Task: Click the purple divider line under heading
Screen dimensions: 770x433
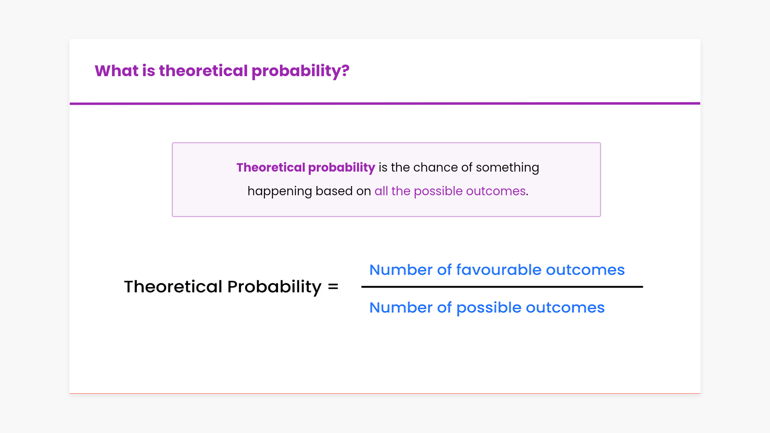Action: 385,103
